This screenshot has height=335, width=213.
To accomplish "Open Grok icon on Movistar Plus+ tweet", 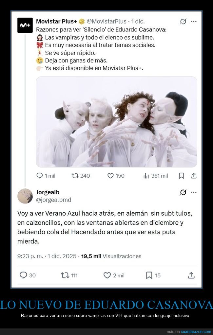I will tap(183, 22).
